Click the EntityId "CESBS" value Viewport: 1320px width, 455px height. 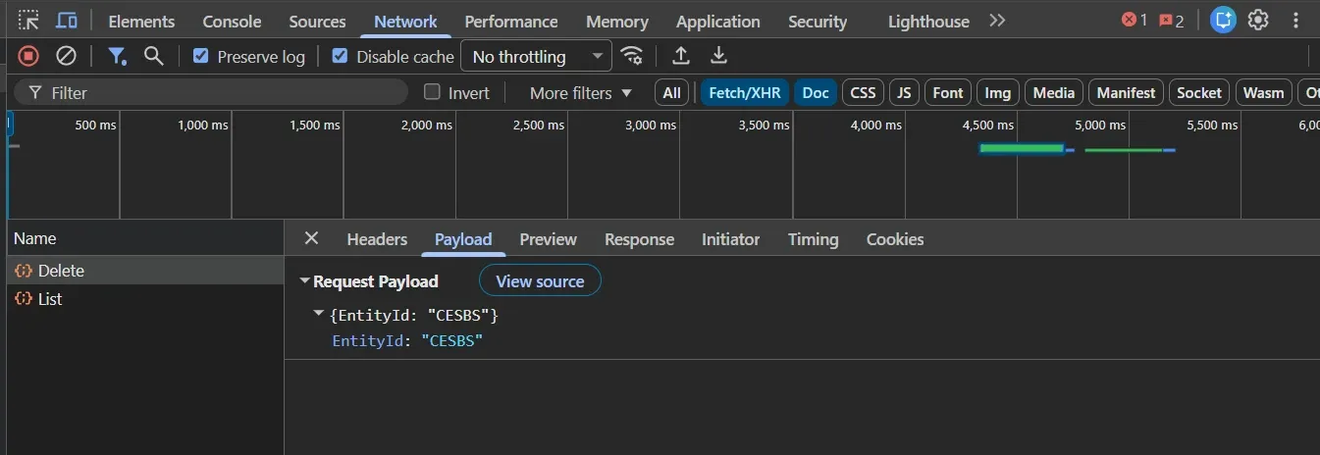pyautogui.click(x=452, y=341)
